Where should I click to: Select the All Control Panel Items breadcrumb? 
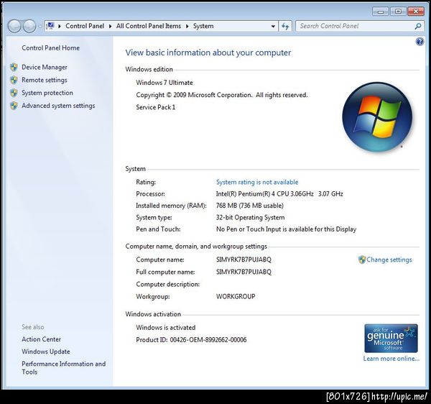coord(149,26)
